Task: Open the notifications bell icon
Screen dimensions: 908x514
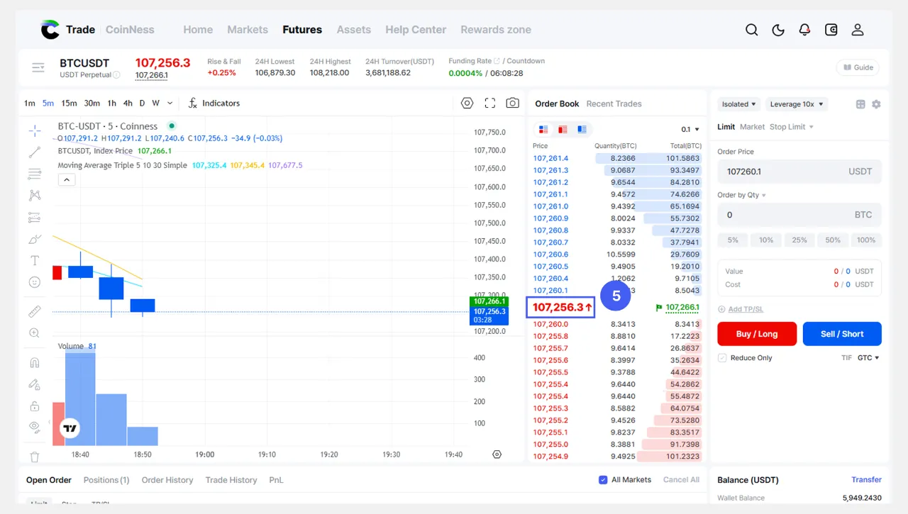Action: (804, 30)
